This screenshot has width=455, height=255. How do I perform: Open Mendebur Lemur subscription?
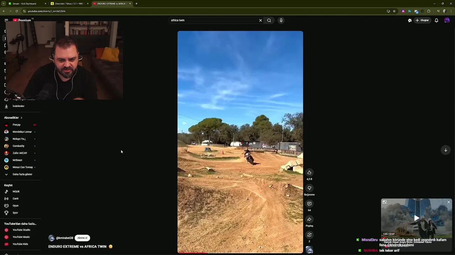tap(21, 132)
